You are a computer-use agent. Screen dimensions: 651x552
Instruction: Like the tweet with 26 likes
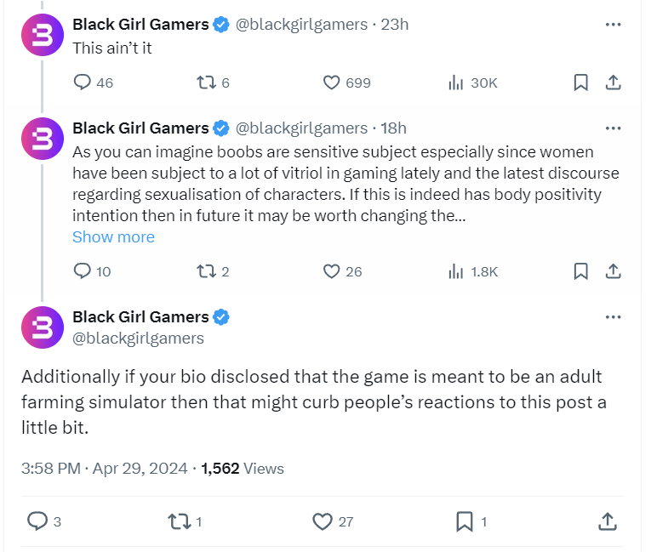(x=333, y=271)
